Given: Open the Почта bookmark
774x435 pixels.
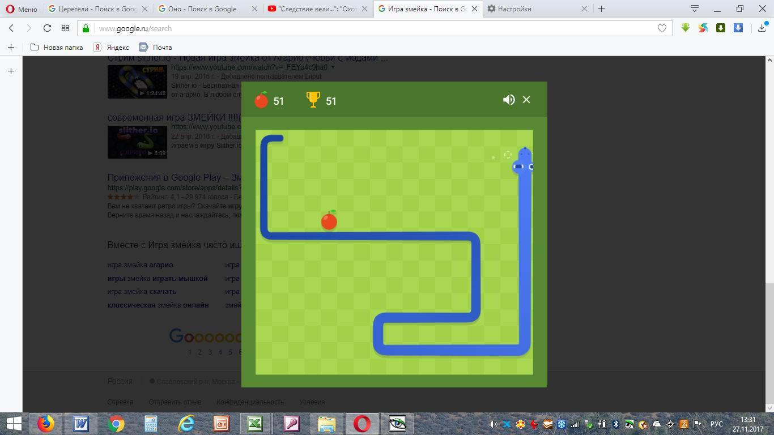Looking at the screenshot, I should click(x=156, y=47).
